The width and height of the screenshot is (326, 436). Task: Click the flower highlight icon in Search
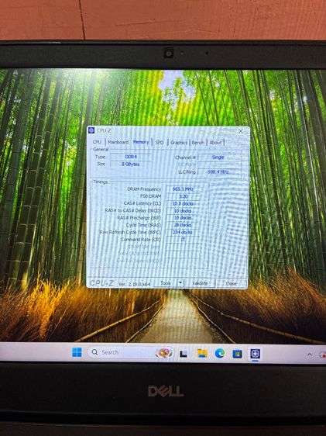coord(164,353)
